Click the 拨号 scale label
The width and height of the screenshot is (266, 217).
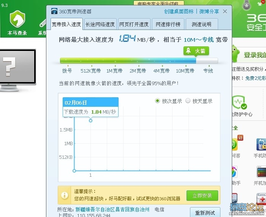pos(67,71)
